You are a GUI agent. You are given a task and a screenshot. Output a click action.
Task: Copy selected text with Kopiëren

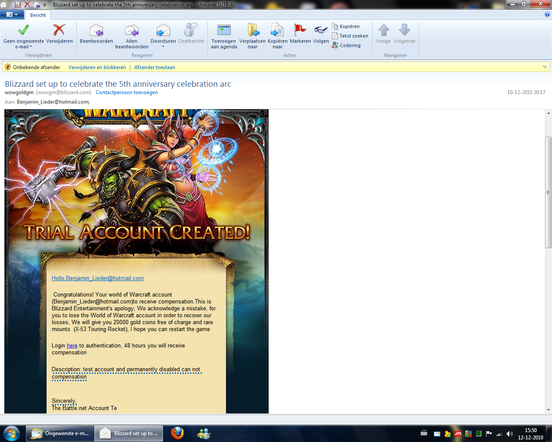pyautogui.click(x=346, y=26)
